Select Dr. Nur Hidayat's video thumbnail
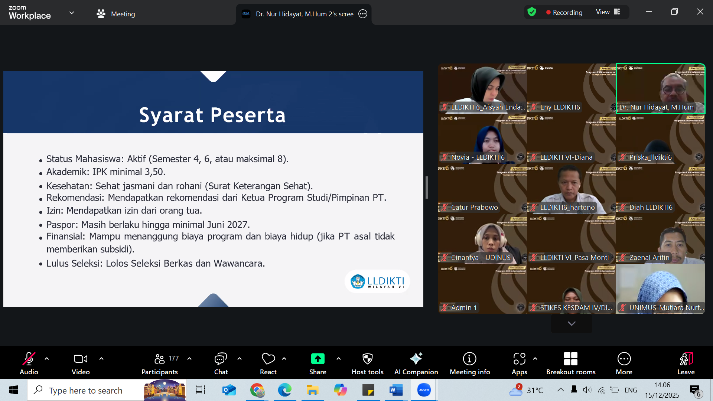This screenshot has height=401, width=713. tap(660, 88)
